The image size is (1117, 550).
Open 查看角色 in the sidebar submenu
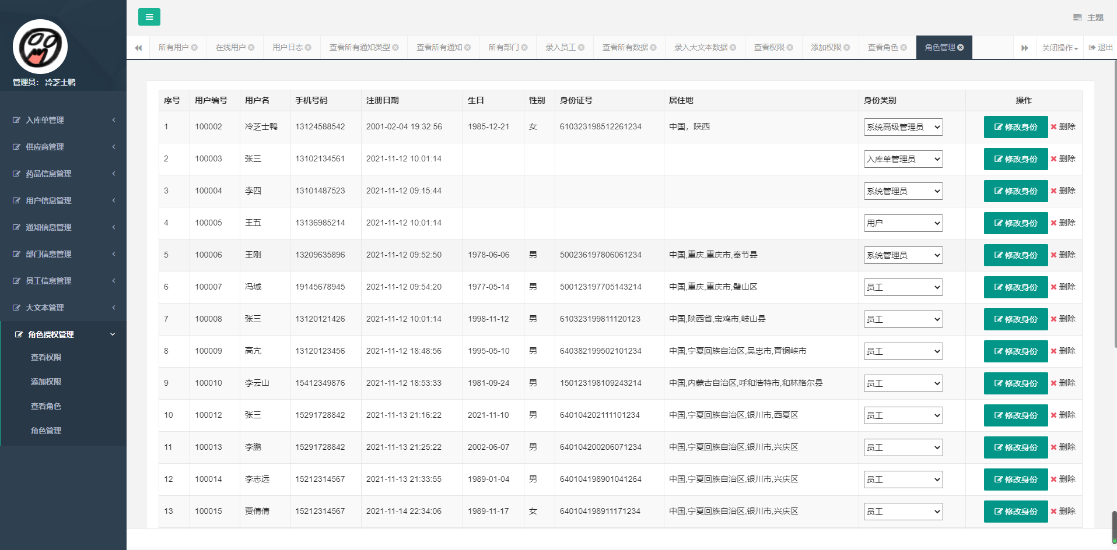click(46, 406)
